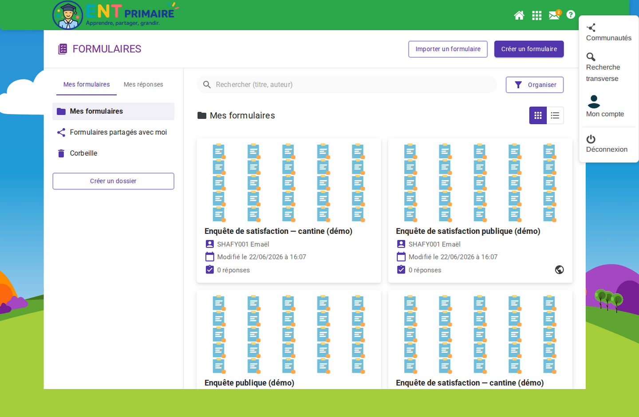Click Importer un formulaire button
This screenshot has width=639, height=417.
(x=448, y=49)
